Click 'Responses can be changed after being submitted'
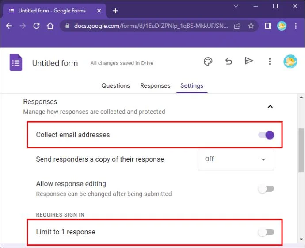 pyautogui.click(x=104, y=194)
